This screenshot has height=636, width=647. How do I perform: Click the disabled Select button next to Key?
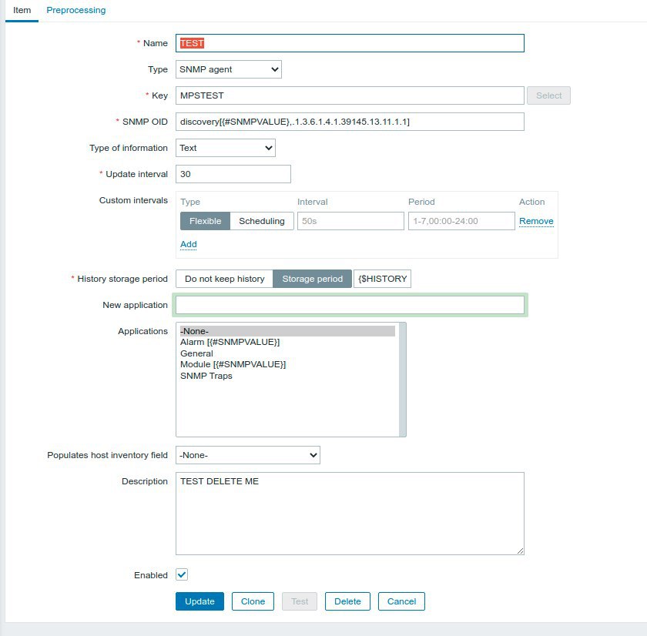[x=548, y=95]
